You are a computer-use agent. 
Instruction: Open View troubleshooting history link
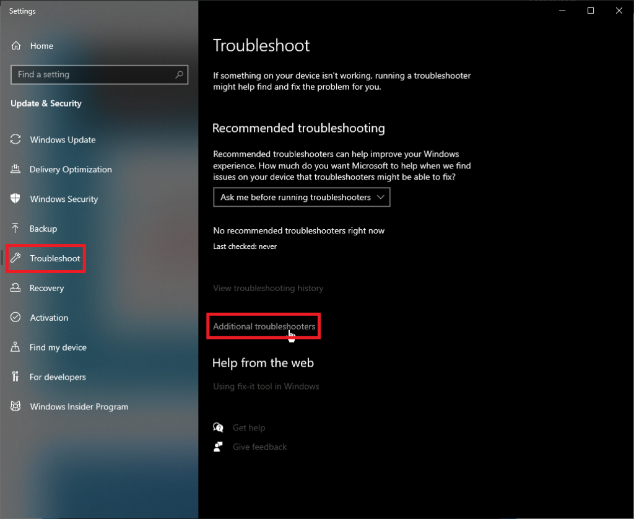pos(268,288)
